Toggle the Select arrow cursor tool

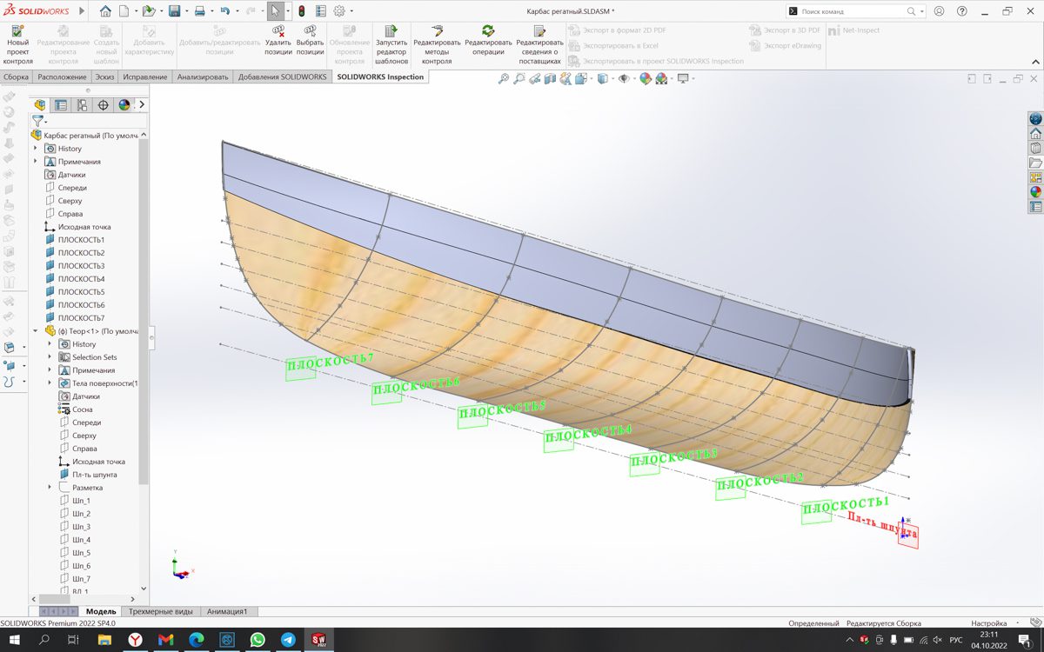pos(275,11)
